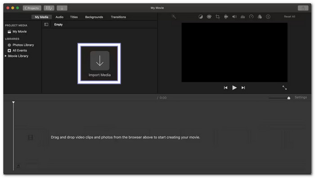
Task: Open the media browser toolbar button
Action: 49,8
